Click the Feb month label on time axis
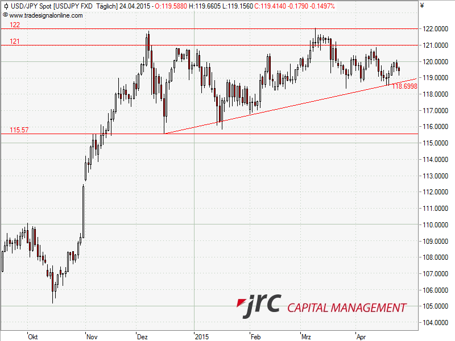Viewport: 455px width, 341px height. [x=256, y=336]
